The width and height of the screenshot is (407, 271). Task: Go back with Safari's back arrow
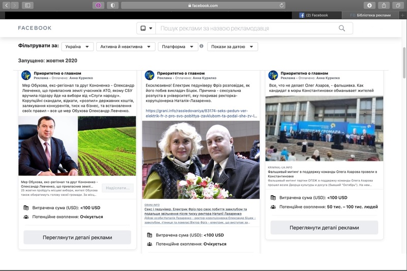coord(7,5)
